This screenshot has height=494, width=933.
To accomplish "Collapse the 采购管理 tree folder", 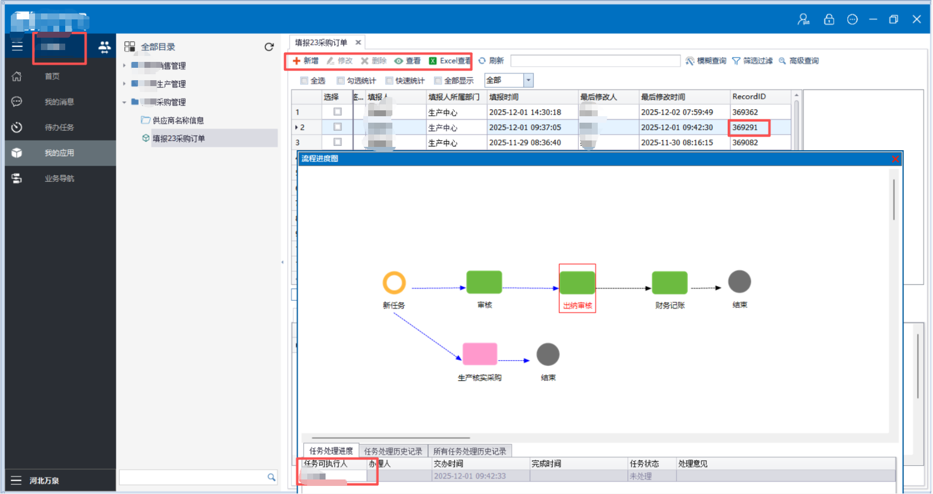I will click(125, 102).
